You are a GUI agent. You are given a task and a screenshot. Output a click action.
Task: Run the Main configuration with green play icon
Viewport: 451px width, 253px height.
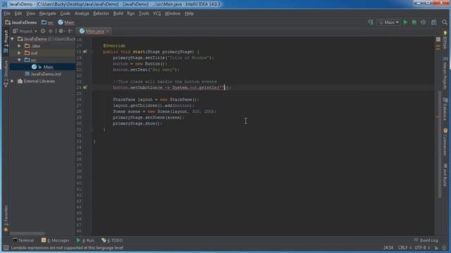point(406,22)
